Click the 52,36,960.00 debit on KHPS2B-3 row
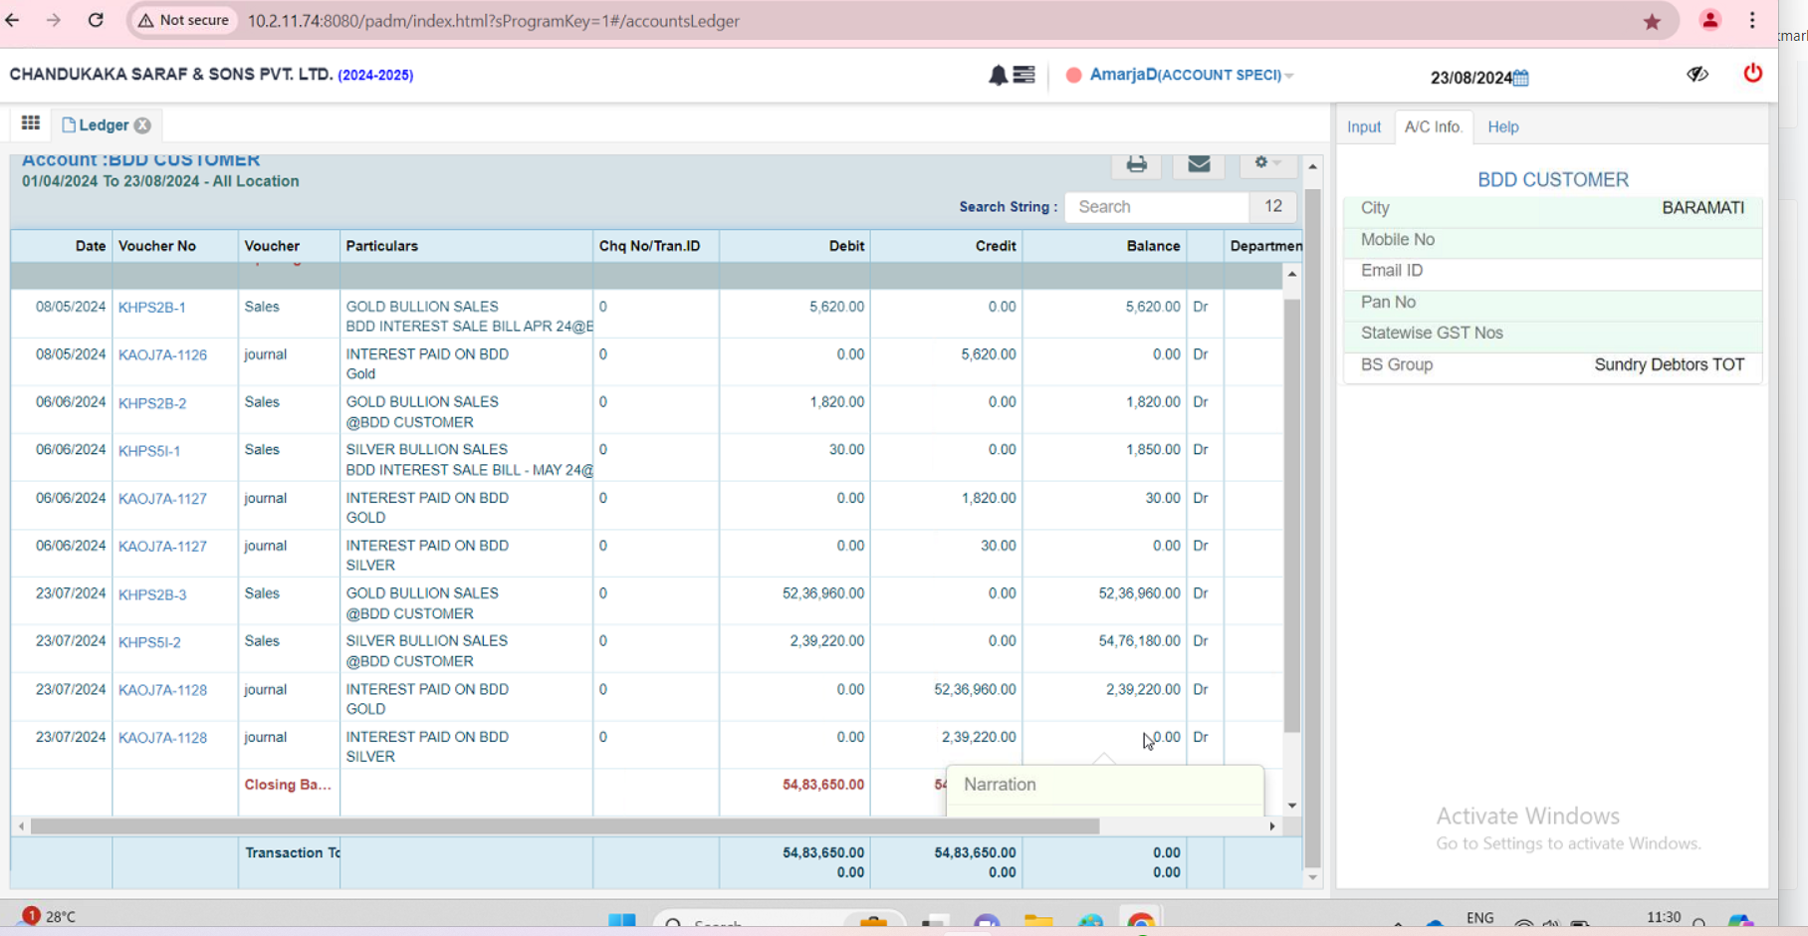Image resolution: width=1808 pixels, height=936 pixels. pos(822,593)
